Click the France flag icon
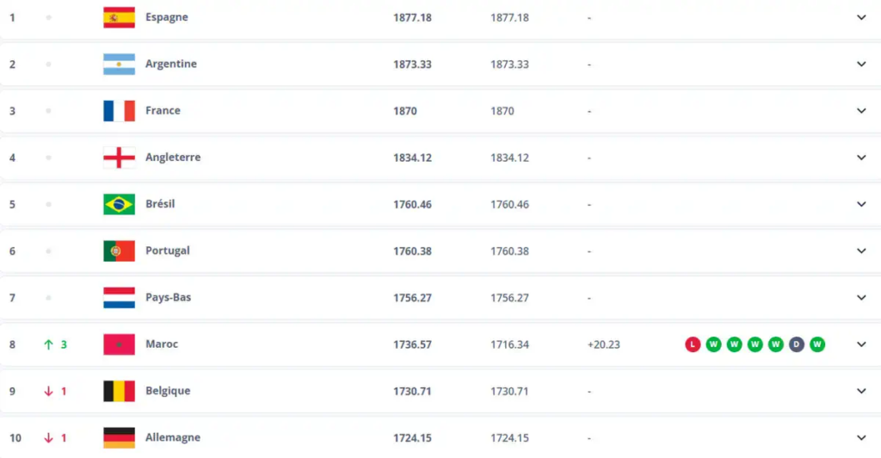Screen dimensions: 881x458 (119, 110)
